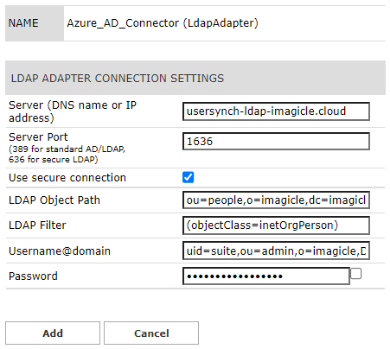Focus the Password field

(x=266, y=276)
